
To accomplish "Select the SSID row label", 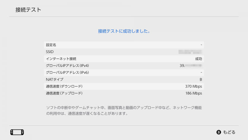I will [x=50, y=52].
